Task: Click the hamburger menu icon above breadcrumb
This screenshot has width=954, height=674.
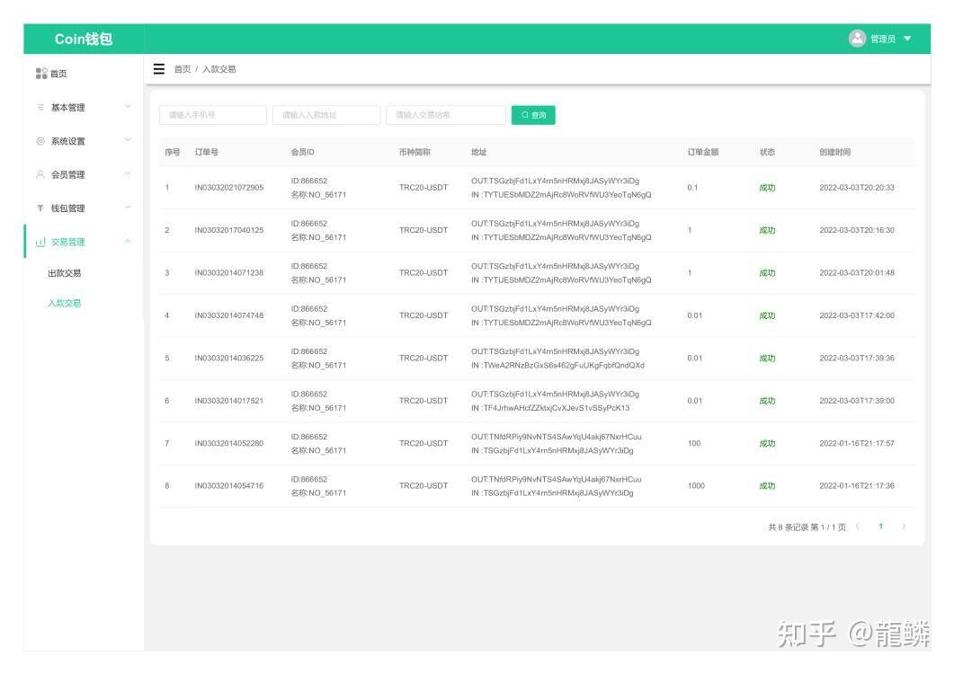Action: (x=160, y=68)
